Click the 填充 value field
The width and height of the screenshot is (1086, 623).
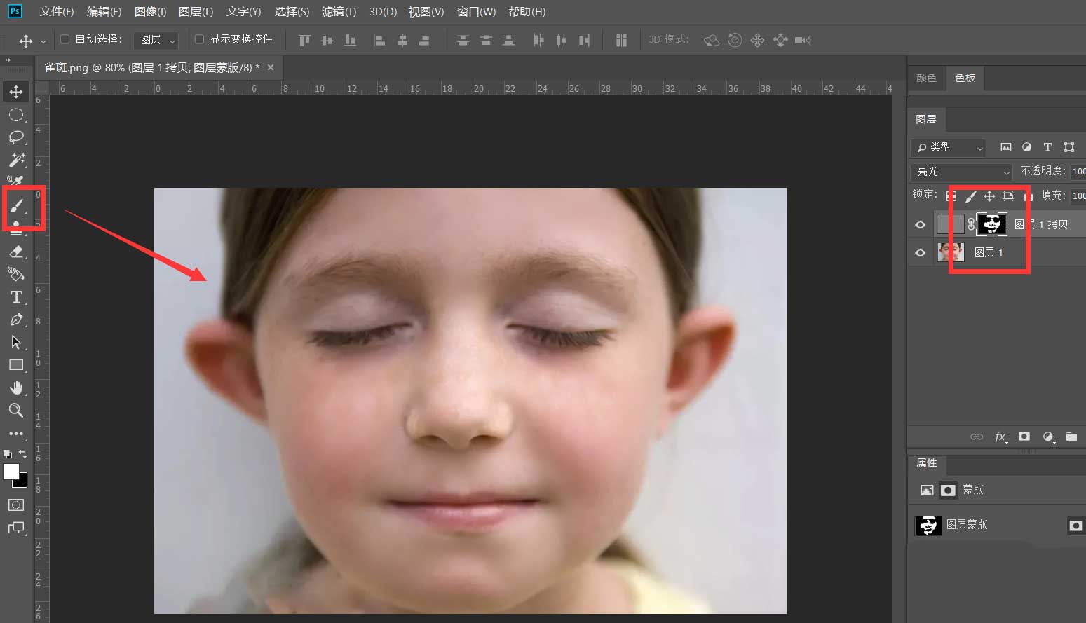[x=1078, y=196]
